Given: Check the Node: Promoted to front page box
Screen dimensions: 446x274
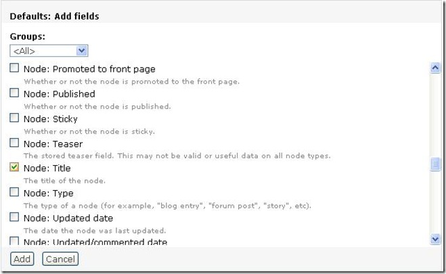Looking at the screenshot, I should coord(14,68).
